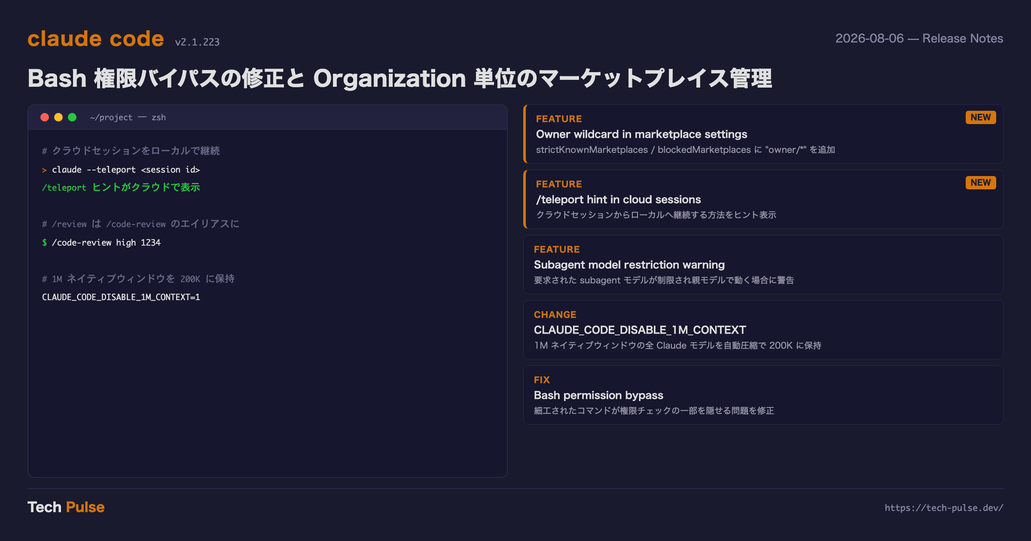Click the orange "claude code" logo text

[96, 39]
